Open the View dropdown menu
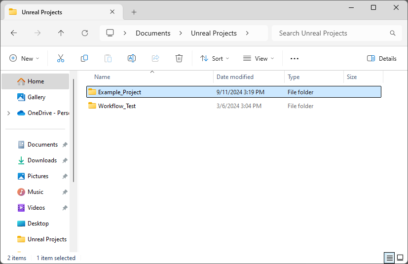The width and height of the screenshot is (408, 264). click(x=259, y=58)
